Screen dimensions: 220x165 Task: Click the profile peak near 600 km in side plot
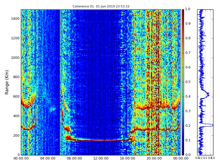208,94
